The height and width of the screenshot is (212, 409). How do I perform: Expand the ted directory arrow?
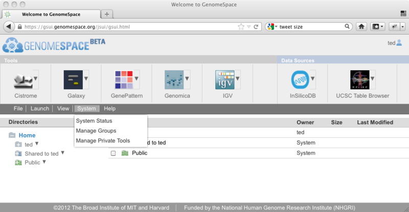pyautogui.click(x=37, y=143)
